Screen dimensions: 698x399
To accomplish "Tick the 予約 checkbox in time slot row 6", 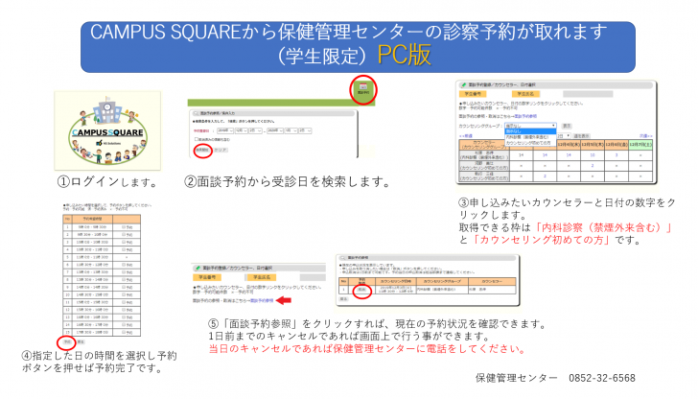I will pyautogui.click(x=124, y=265).
